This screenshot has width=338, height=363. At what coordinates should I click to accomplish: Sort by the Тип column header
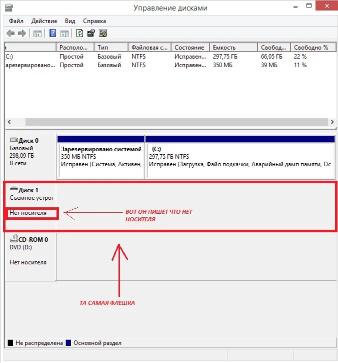tap(111, 47)
